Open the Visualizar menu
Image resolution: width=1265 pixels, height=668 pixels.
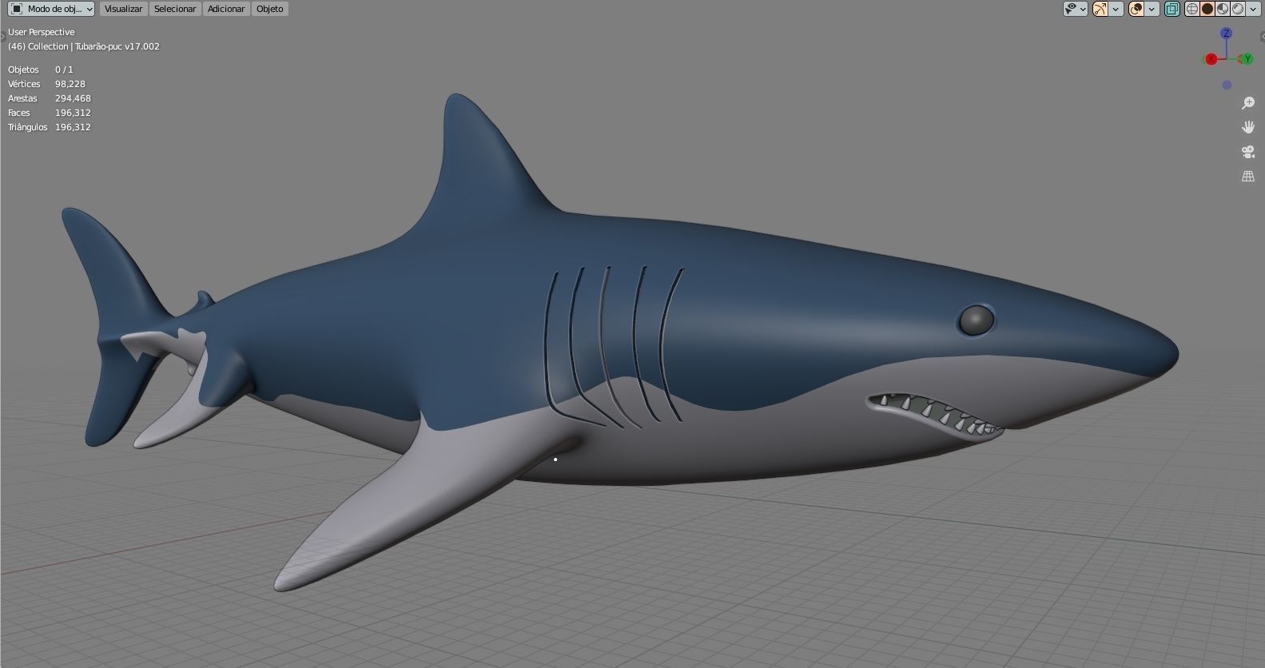pyautogui.click(x=123, y=9)
